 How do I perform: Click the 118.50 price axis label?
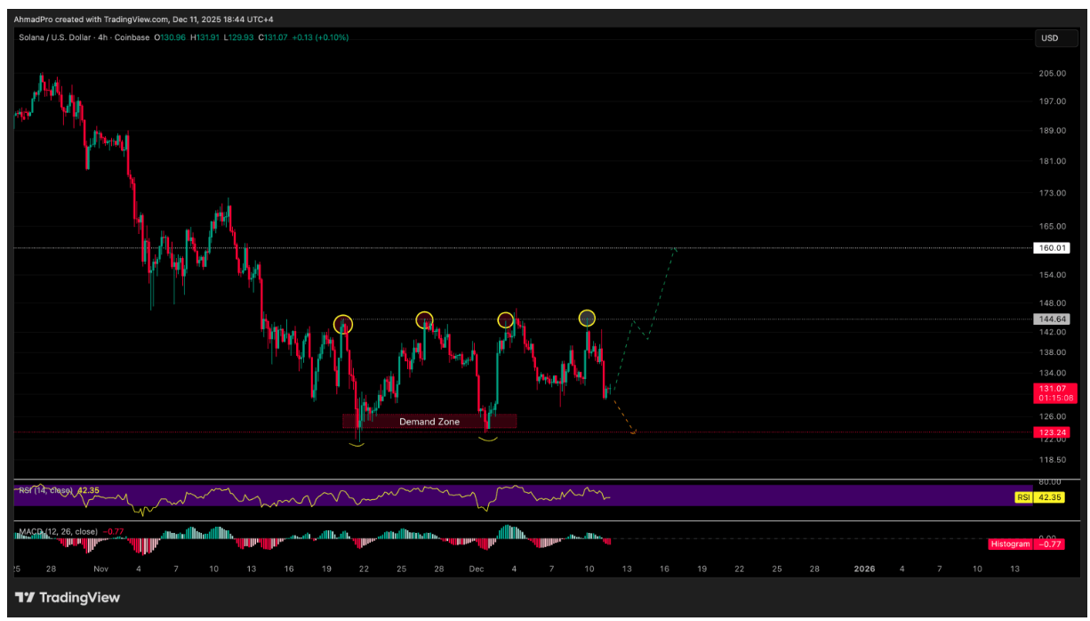pyautogui.click(x=1052, y=460)
